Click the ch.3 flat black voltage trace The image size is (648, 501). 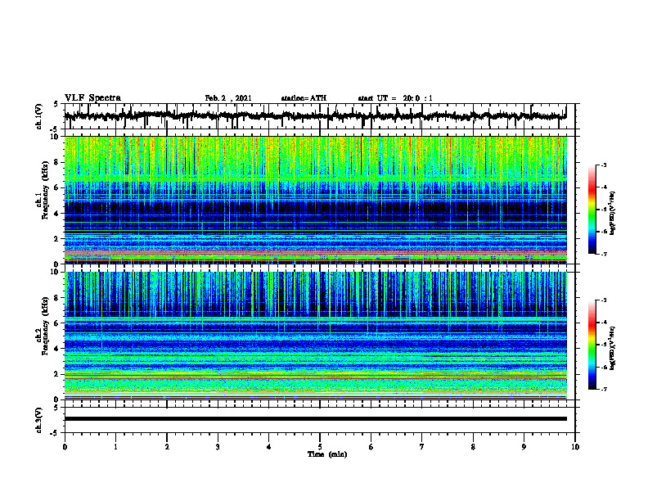click(x=316, y=419)
